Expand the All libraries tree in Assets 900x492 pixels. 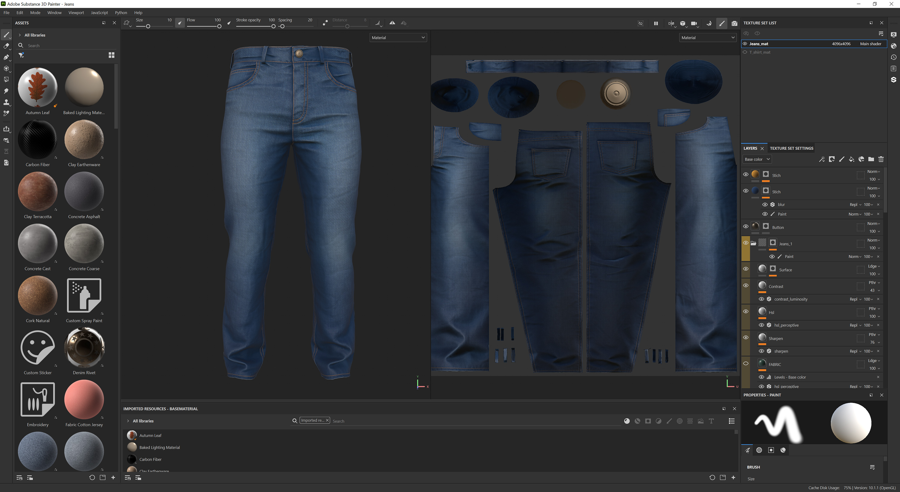point(19,35)
